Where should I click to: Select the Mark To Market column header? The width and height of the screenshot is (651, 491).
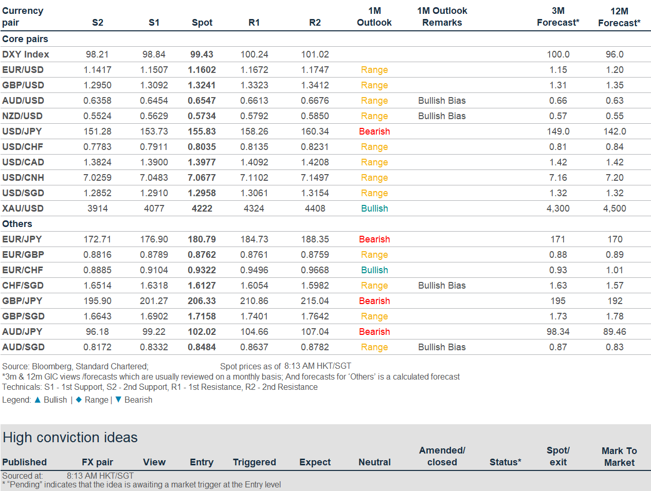[619, 457]
